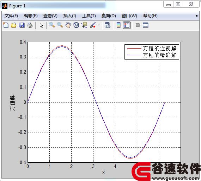Save the figure with floppy disk icon
This screenshot has height=181, width=201.
point(22,25)
